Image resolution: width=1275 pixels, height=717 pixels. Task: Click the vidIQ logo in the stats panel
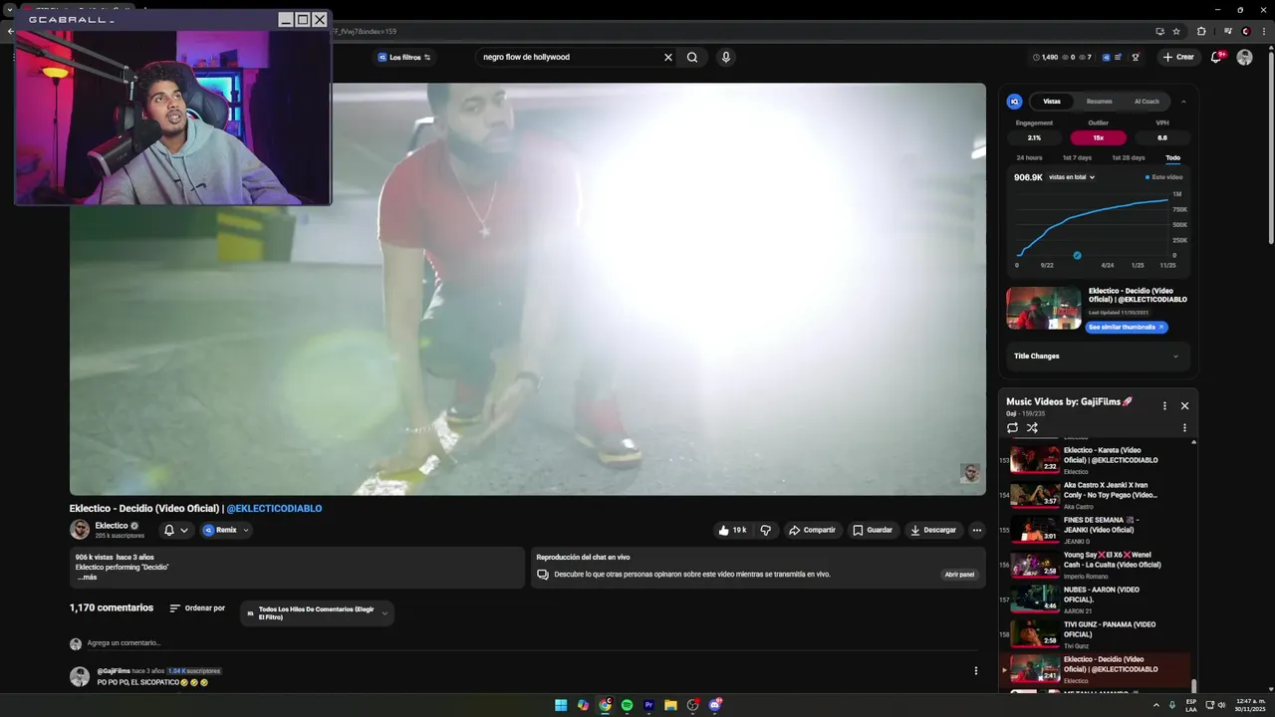[x=1014, y=102]
